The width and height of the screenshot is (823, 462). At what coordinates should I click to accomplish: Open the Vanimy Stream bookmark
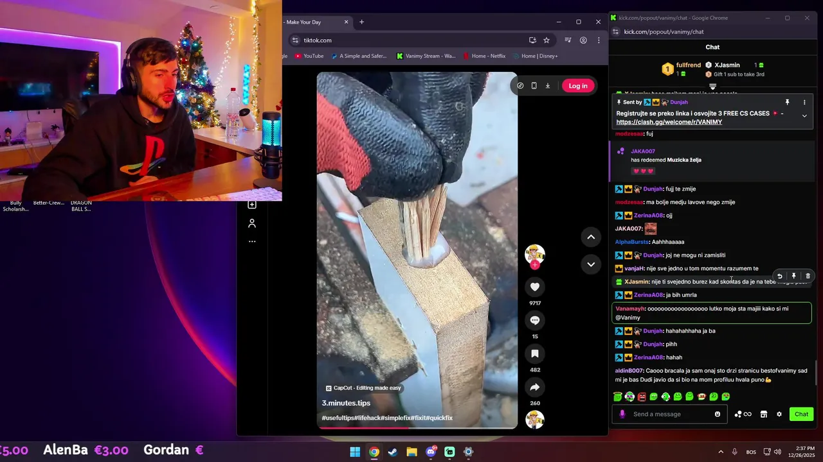tap(426, 56)
